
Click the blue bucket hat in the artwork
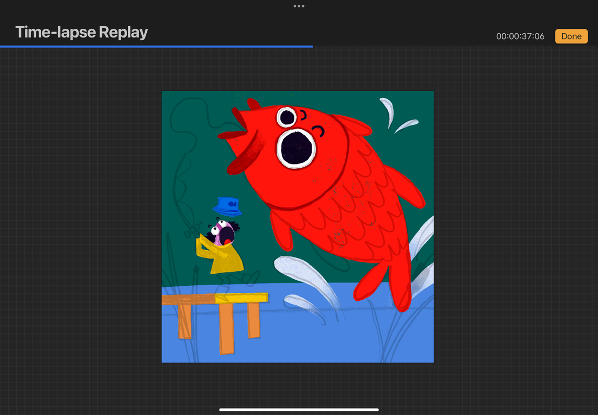[227, 206]
